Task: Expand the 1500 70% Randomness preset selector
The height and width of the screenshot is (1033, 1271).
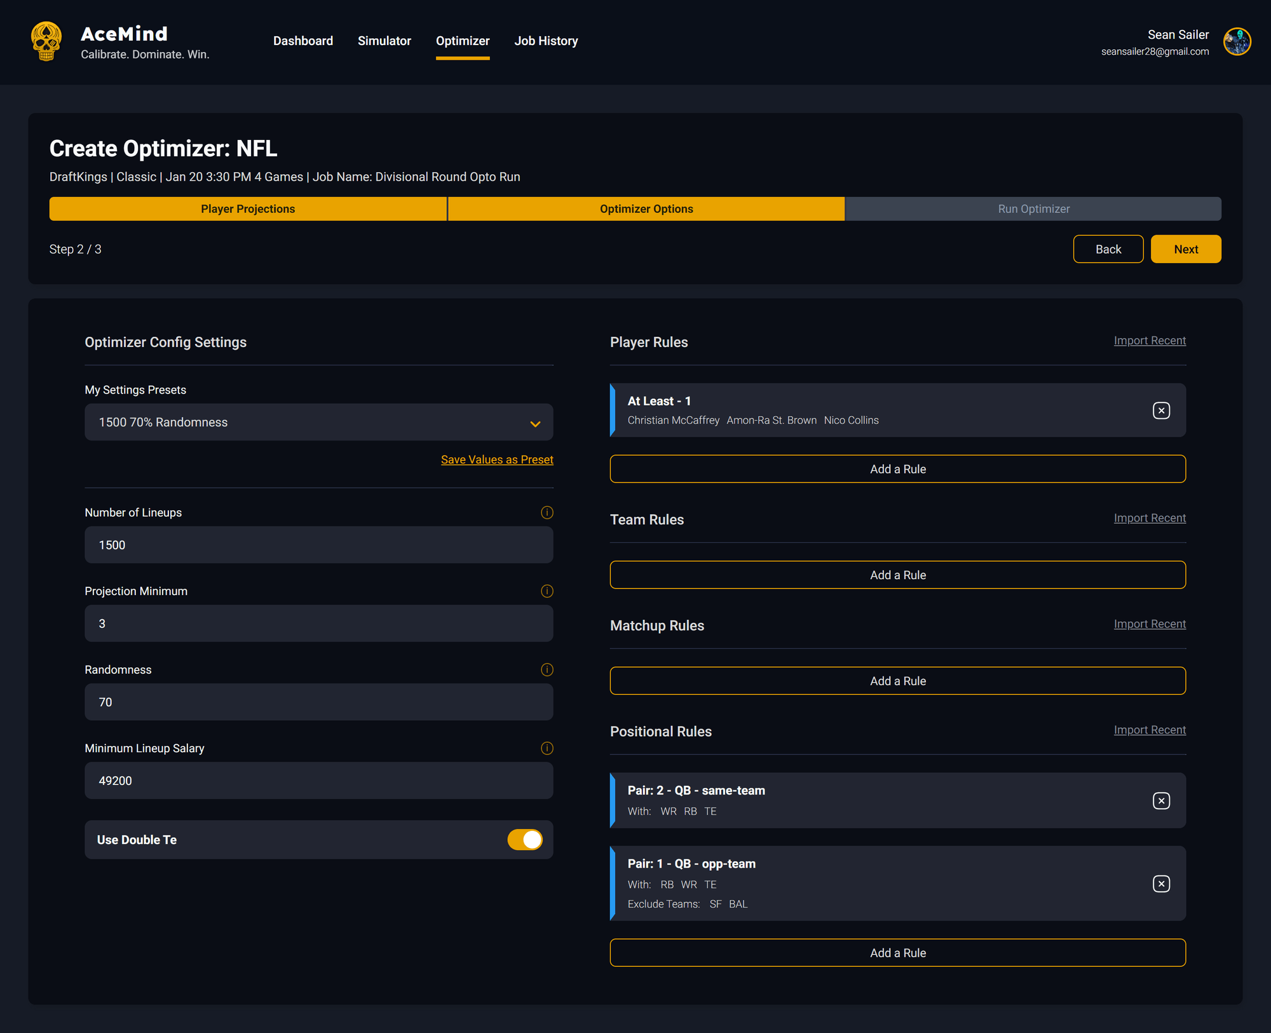Action: (x=535, y=422)
